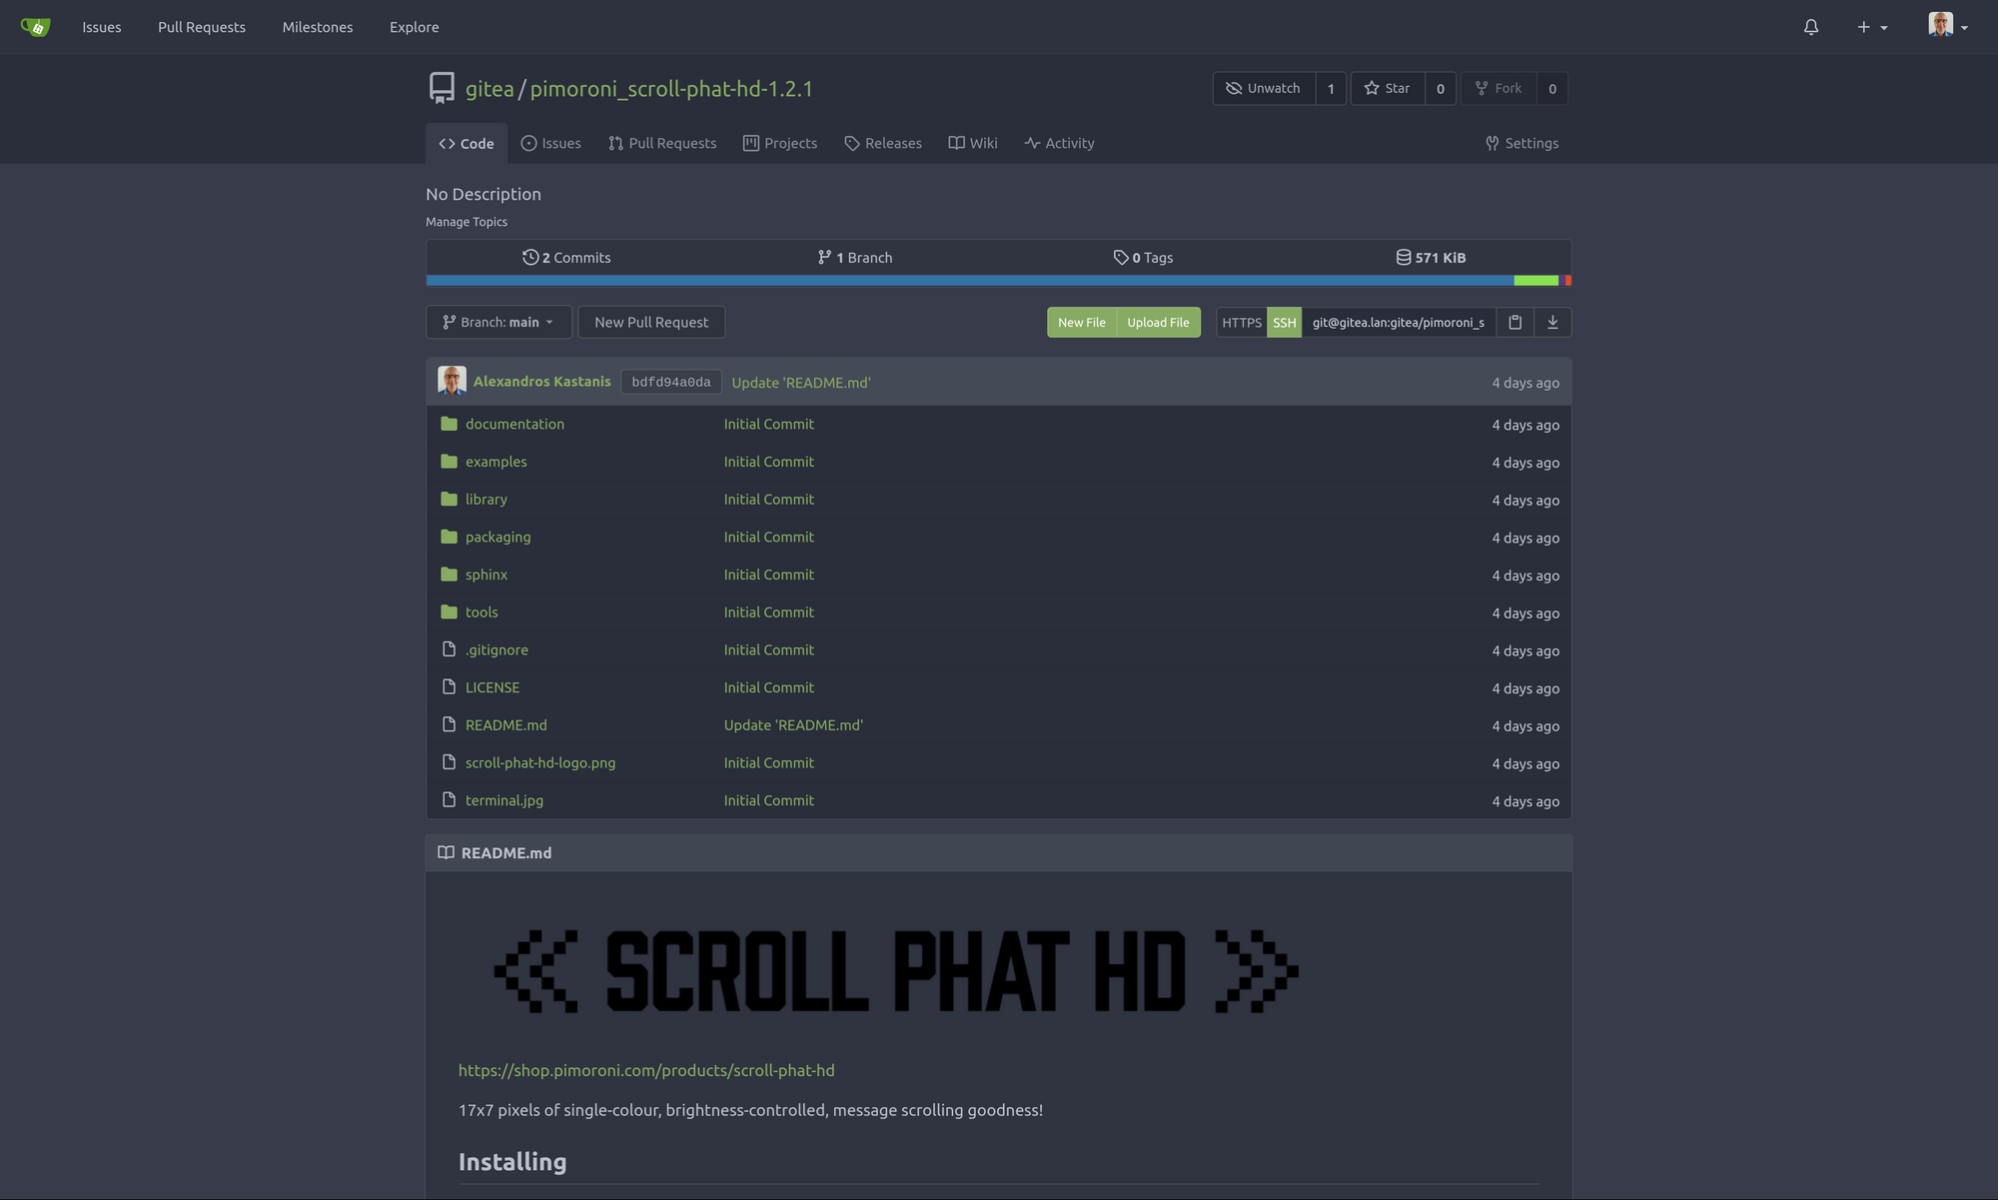Image resolution: width=1998 pixels, height=1200 pixels.
Task: Click the blue language statistics bar
Action: 970,281
